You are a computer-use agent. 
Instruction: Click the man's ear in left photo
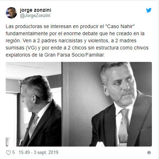pos(34,99)
